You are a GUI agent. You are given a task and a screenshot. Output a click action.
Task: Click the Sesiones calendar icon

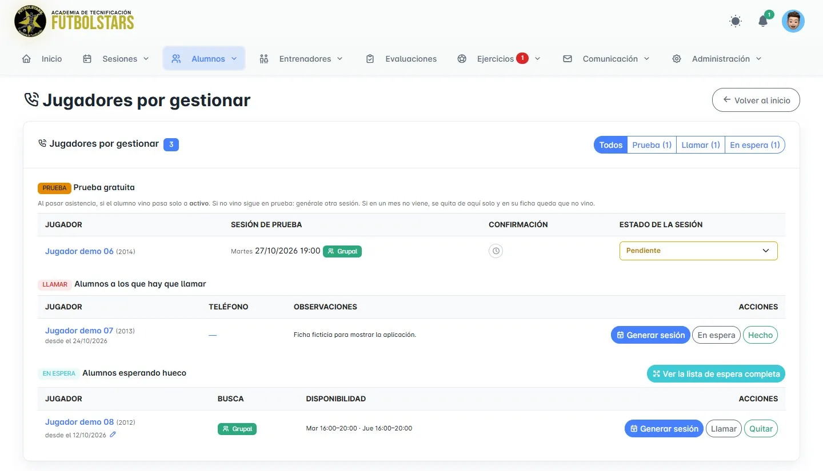(87, 59)
